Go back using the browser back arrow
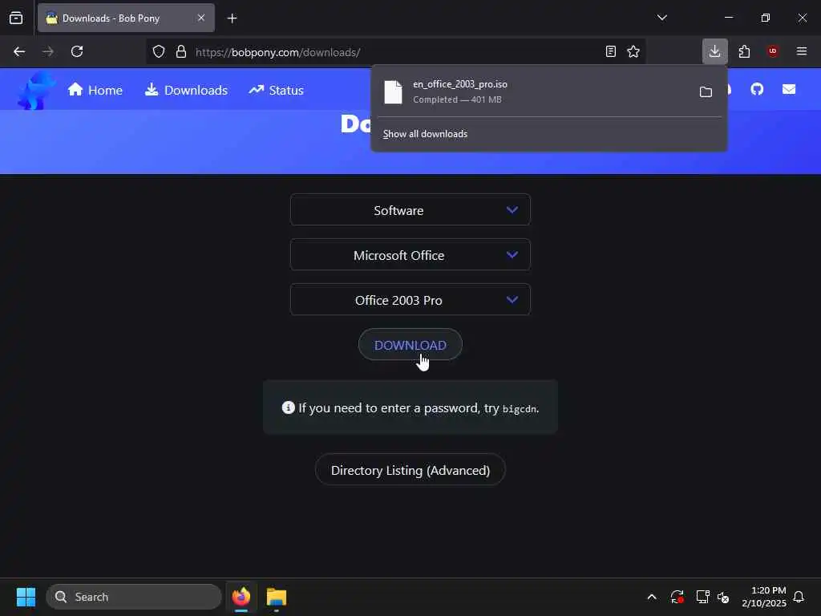The height and width of the screenshot is (616, 821). (19, 51)
